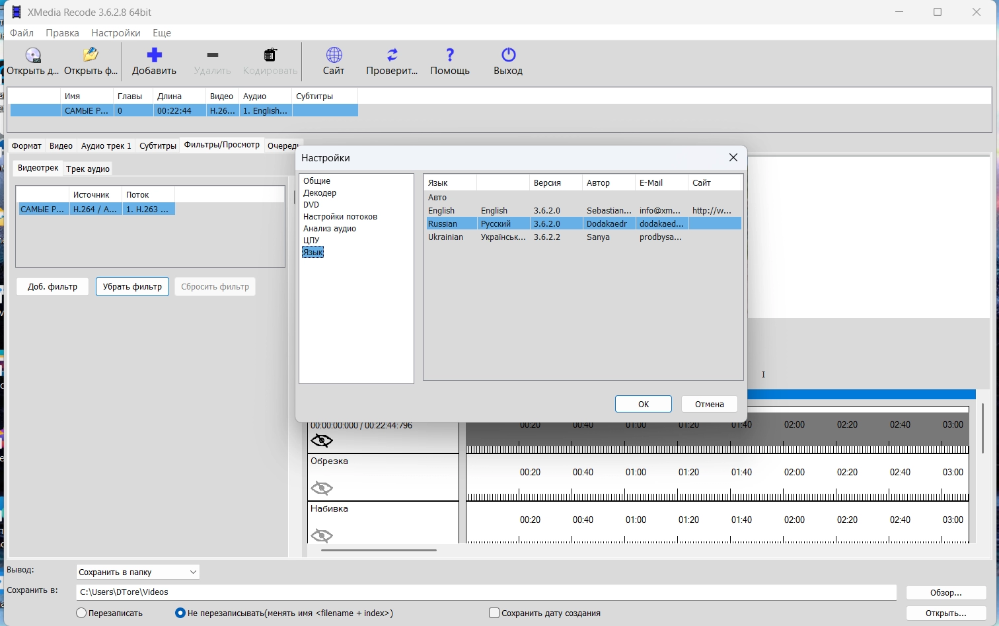Toggle visibility eye on Обрезка track

coord(322,489)
